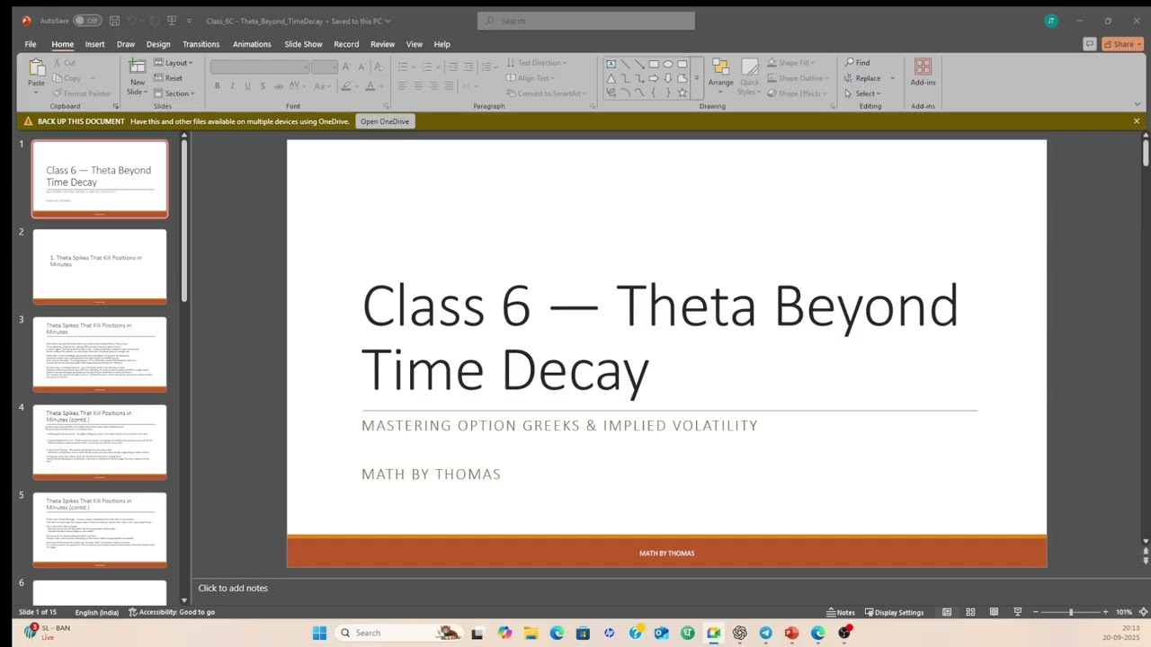Open the Share dropdown button
Screen dimensions: 1151x647
pos(1122,44)
